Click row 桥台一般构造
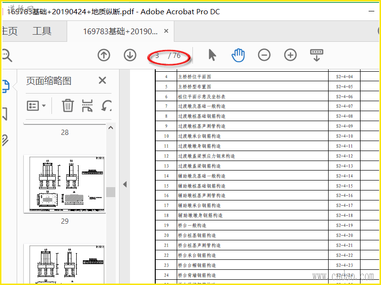Screen dimensions: 381x285 pos(267,225)
